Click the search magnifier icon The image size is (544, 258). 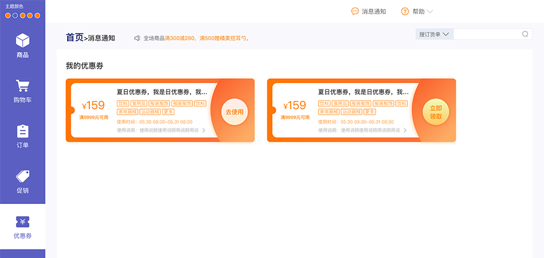pos(525,34)
